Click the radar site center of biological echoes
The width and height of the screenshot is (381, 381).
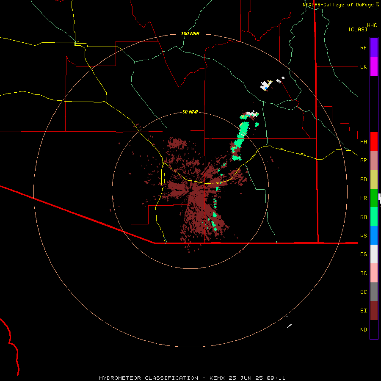(x=191, y=190)
